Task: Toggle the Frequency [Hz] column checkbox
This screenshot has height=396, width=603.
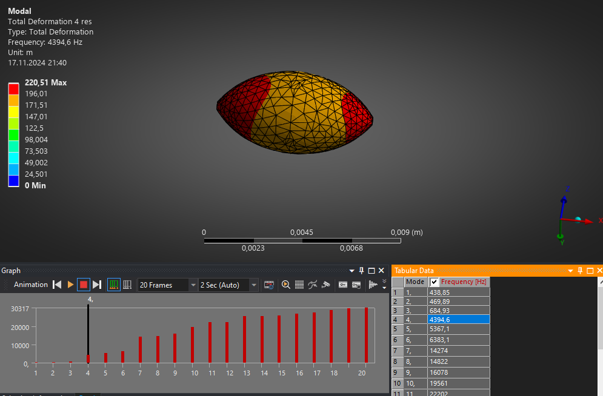Action: [434, 282]
